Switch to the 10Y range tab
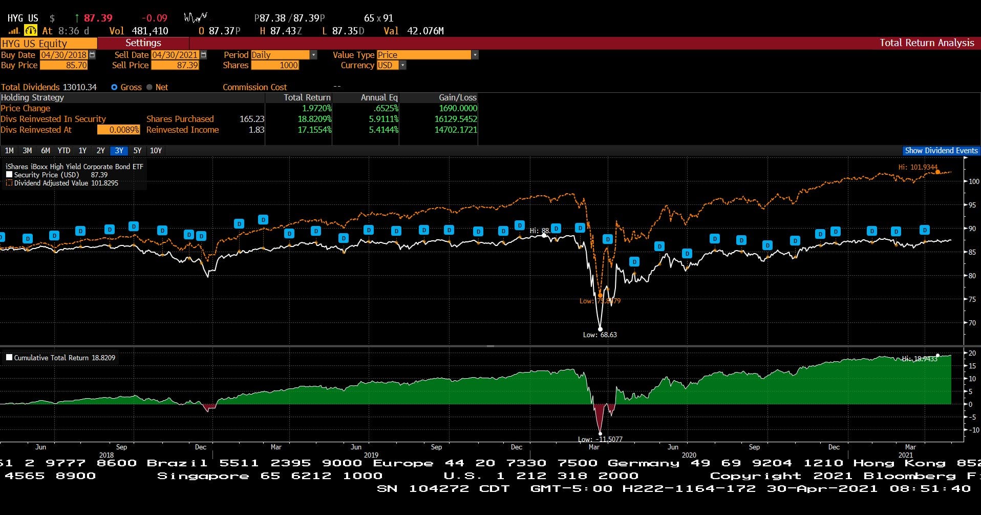 156,151
